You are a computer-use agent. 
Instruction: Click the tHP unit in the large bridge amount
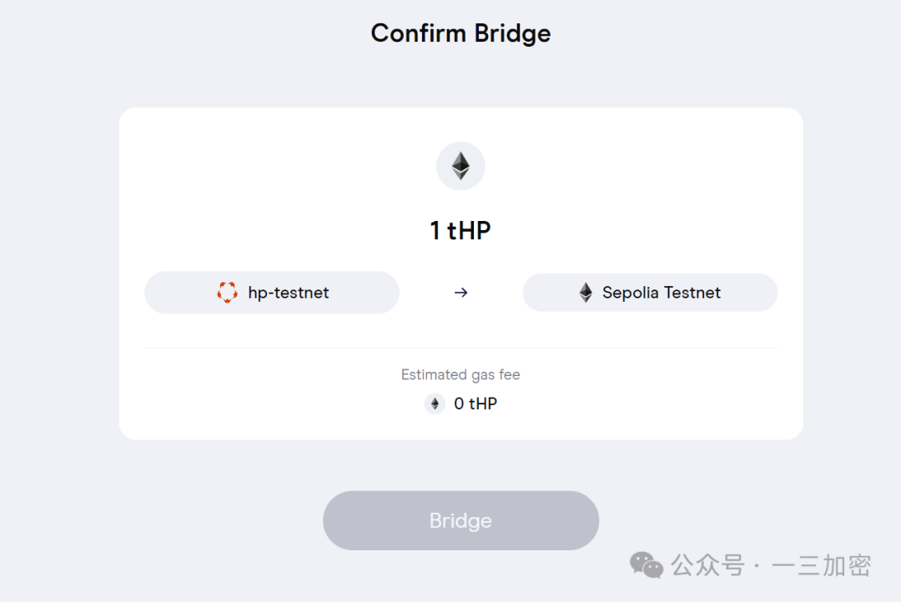tap(470, 230)
